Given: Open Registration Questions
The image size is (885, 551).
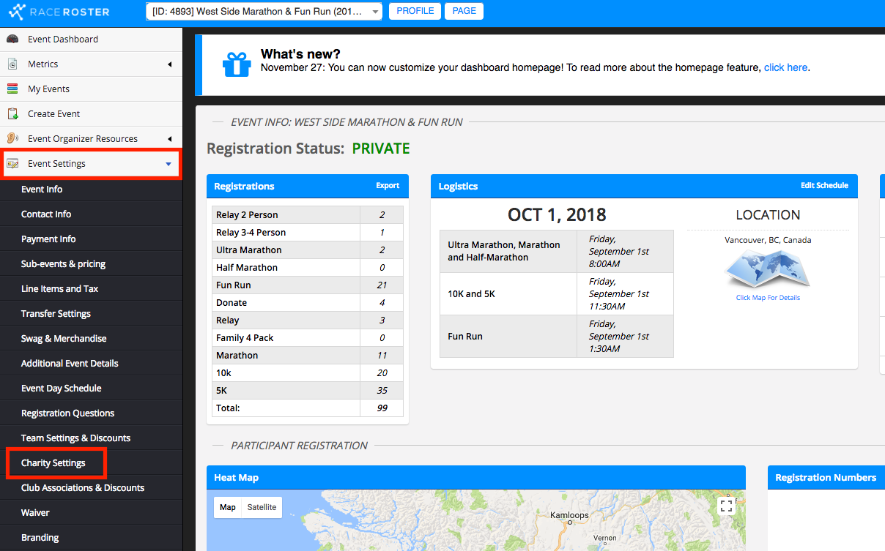Looking at the screenshot, I should pos(91,413).
